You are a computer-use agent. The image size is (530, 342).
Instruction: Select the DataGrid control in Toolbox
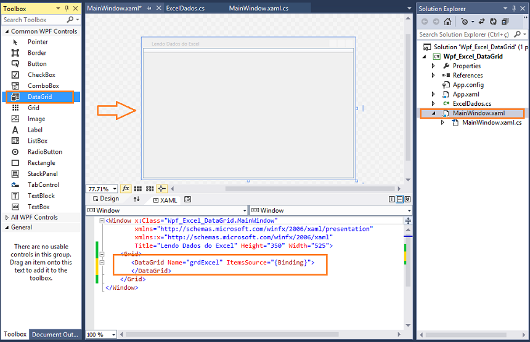pyautogui.click(x=41, y=97)
